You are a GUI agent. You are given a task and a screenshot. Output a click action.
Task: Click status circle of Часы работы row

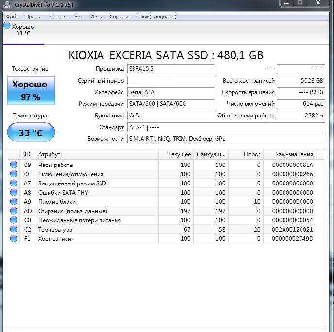pos(14,165)
